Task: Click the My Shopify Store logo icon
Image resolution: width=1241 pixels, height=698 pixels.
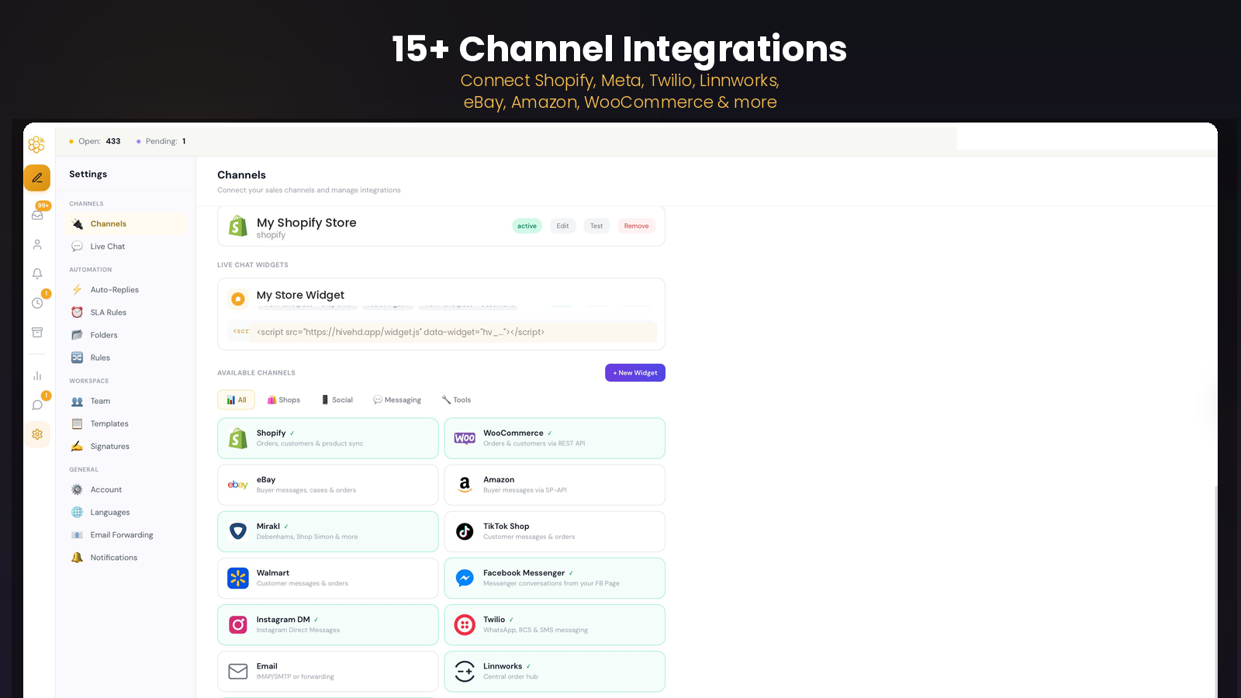Action: click(238, 226)
